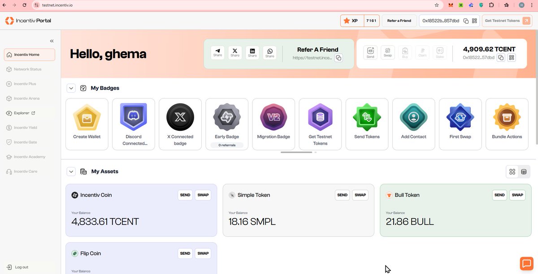538x274 pixels.
Task: Collapse the My Assets section
Action: point(71,171)
